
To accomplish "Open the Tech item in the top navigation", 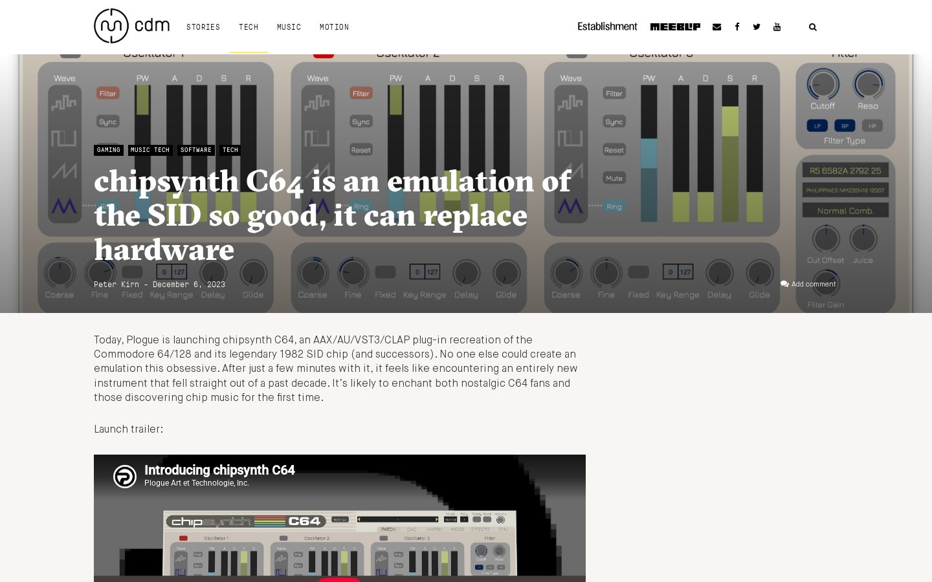I will (x=249, y=27).
